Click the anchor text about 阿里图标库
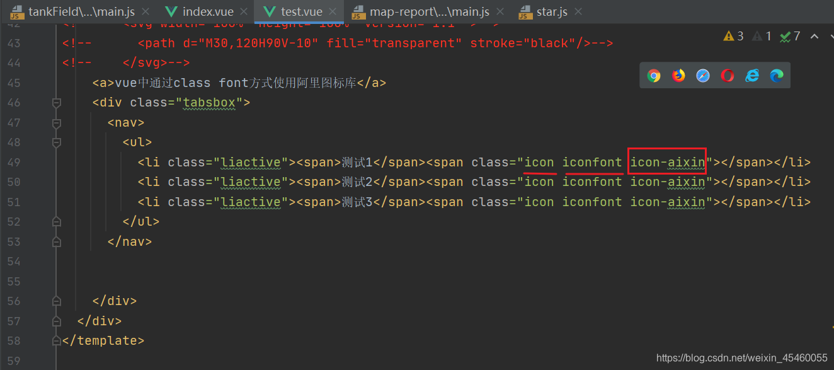This screenshot has width=834, height=370. pyautogui.click(x=236, y=83)
